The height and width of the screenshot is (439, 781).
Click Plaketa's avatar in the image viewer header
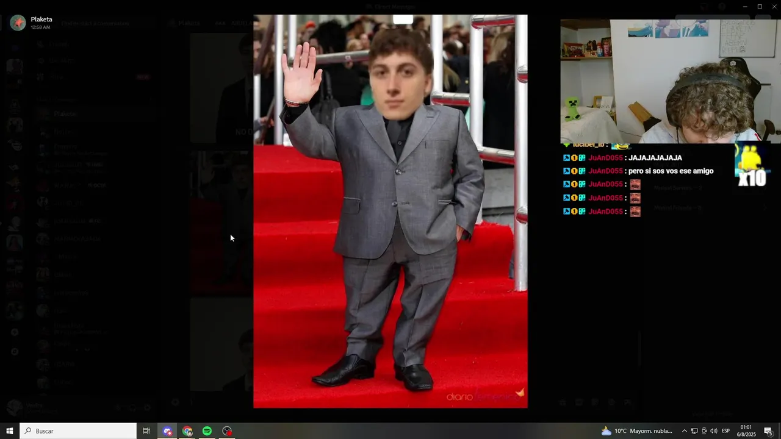click(18, 23)
